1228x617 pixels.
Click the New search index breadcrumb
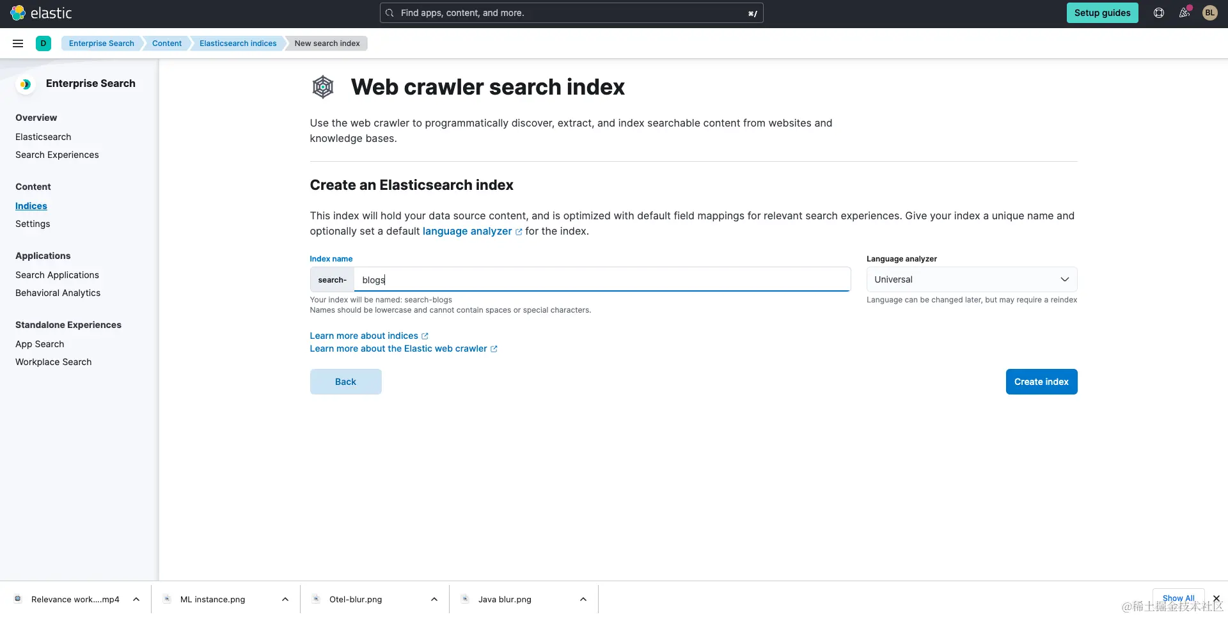(327, 43)
